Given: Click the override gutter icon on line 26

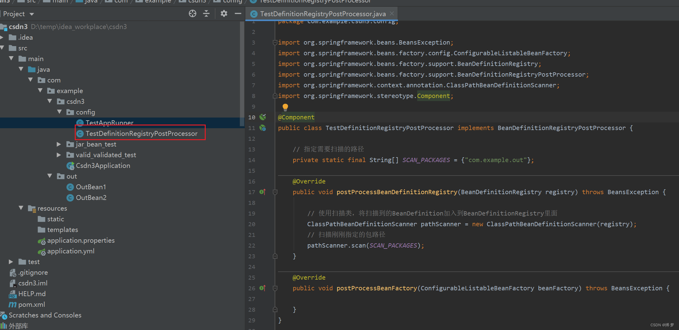Looking at the screenshot, I should coord(263,288).
